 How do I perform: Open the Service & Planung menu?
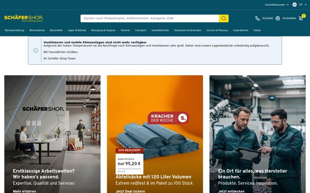coord(217,30)
